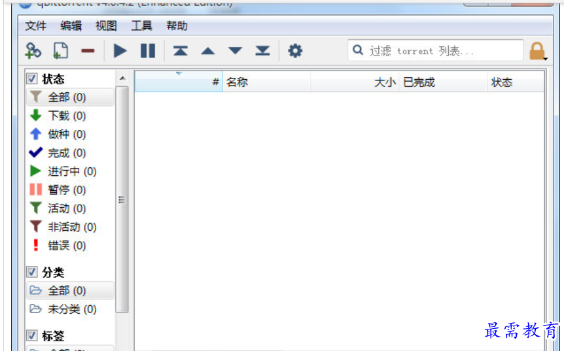Click the sidebar vertical scrollbar thumb

pyautogui.click(x=122, y=199)
